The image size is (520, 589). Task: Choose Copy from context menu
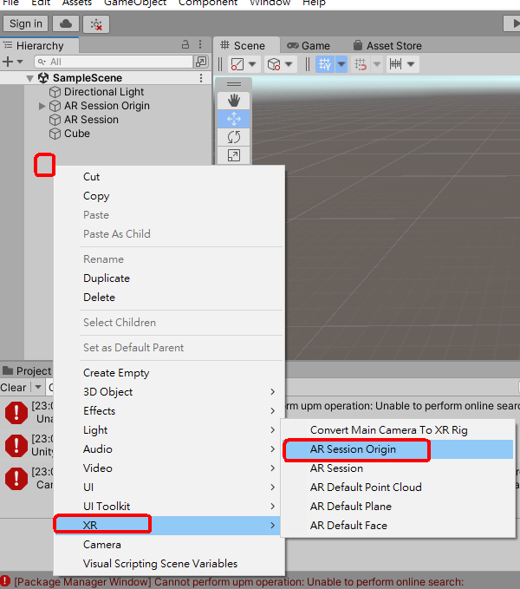(169, 196)
